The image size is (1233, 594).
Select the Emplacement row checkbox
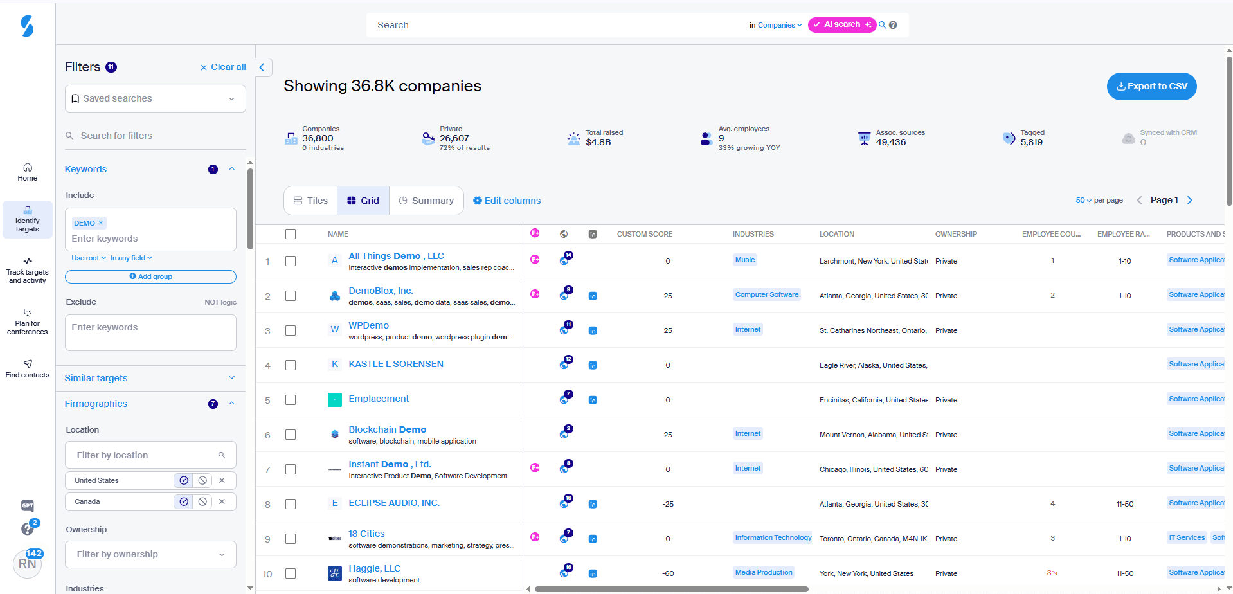click(291, 400)
